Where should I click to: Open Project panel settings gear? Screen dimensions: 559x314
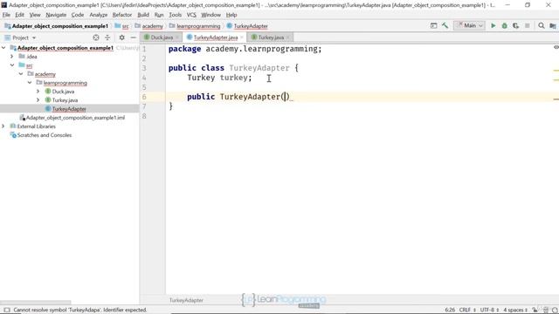pyautogui.click(x=122, y=38)
